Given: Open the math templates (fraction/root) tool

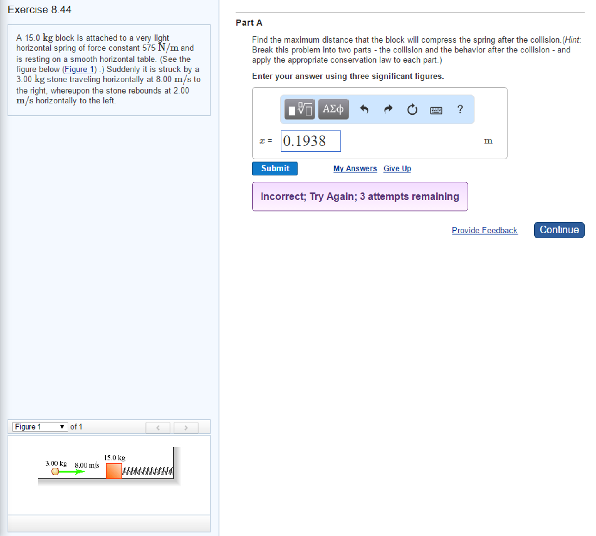Looking at the screenshot, I should coord(299,109).
